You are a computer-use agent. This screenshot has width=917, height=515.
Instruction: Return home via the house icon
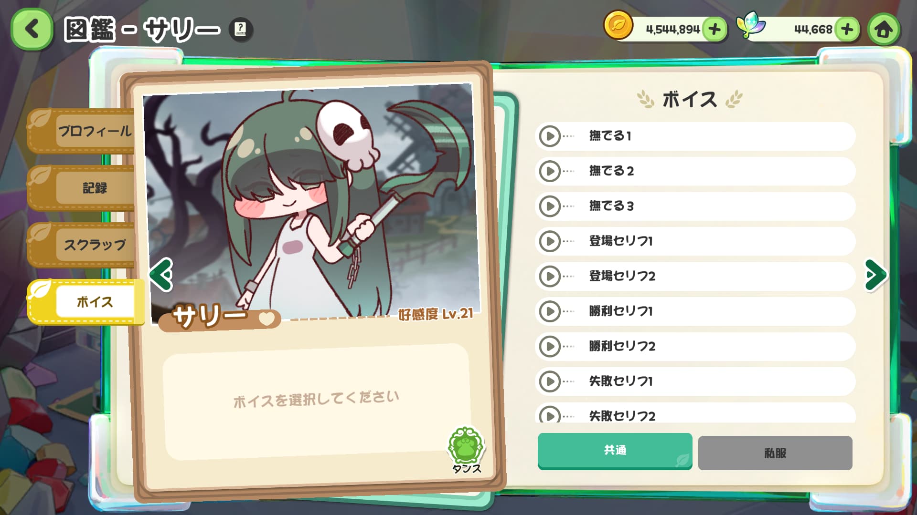tap(884, 30)
